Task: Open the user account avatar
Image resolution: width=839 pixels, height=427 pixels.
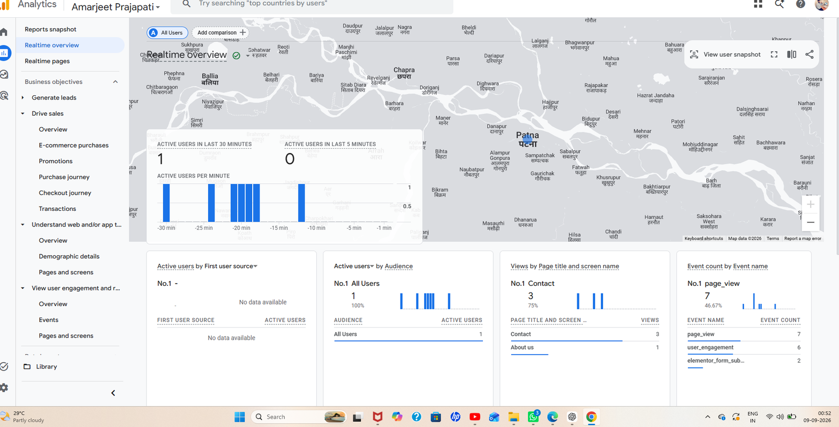Action: (822, 4)
